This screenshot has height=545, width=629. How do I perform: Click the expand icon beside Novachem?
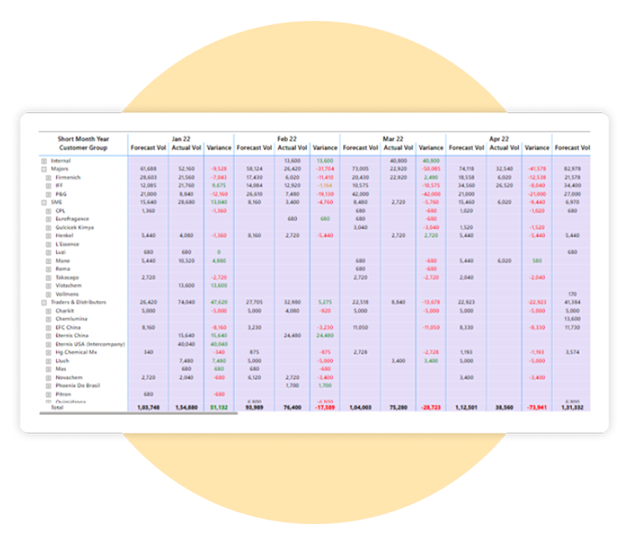point(49,377)
